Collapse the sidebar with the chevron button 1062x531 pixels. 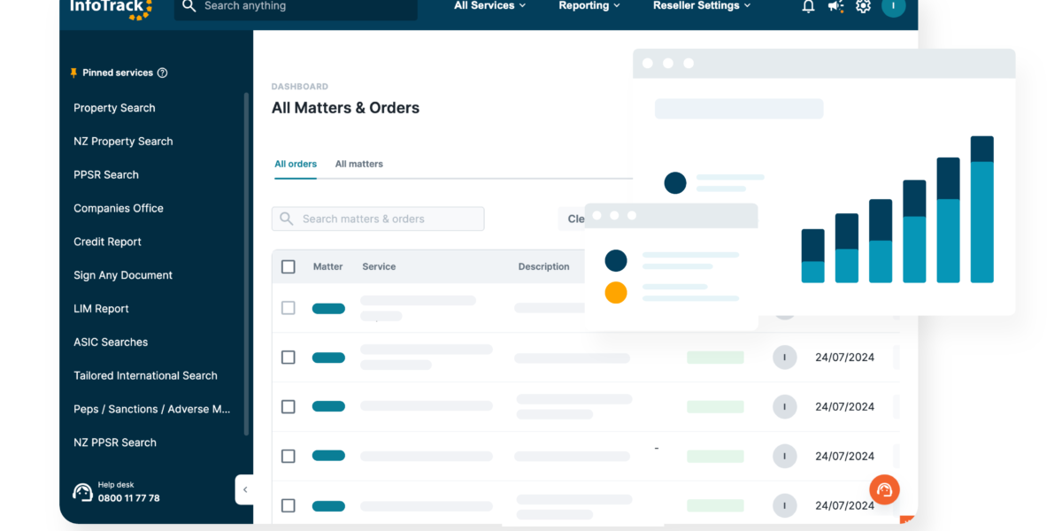click(244, 489)
